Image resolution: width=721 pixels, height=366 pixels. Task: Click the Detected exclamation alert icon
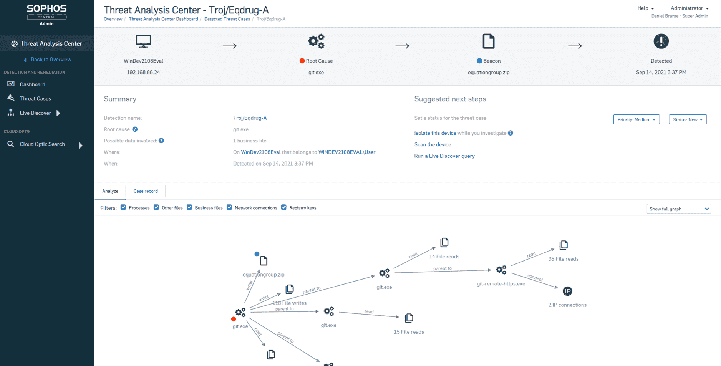661,41
